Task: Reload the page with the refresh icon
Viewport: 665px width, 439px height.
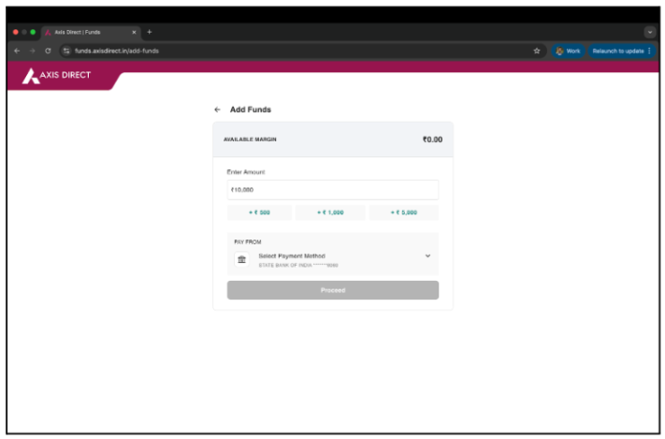Action: pyautogui.click(x=48, y=51)
